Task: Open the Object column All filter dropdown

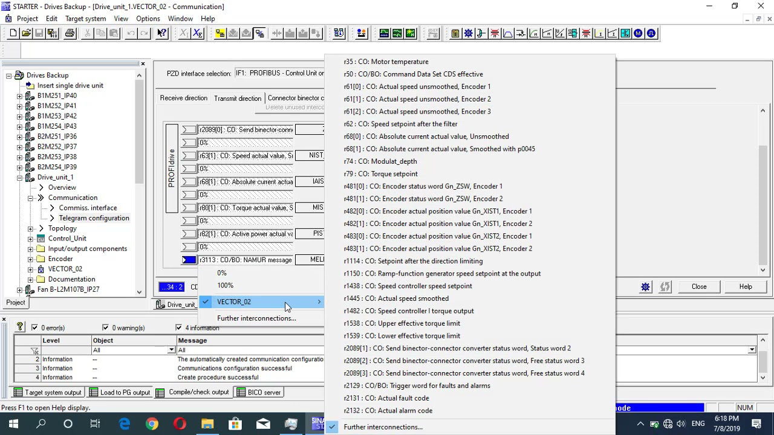Action: click(x=171, y=350)
